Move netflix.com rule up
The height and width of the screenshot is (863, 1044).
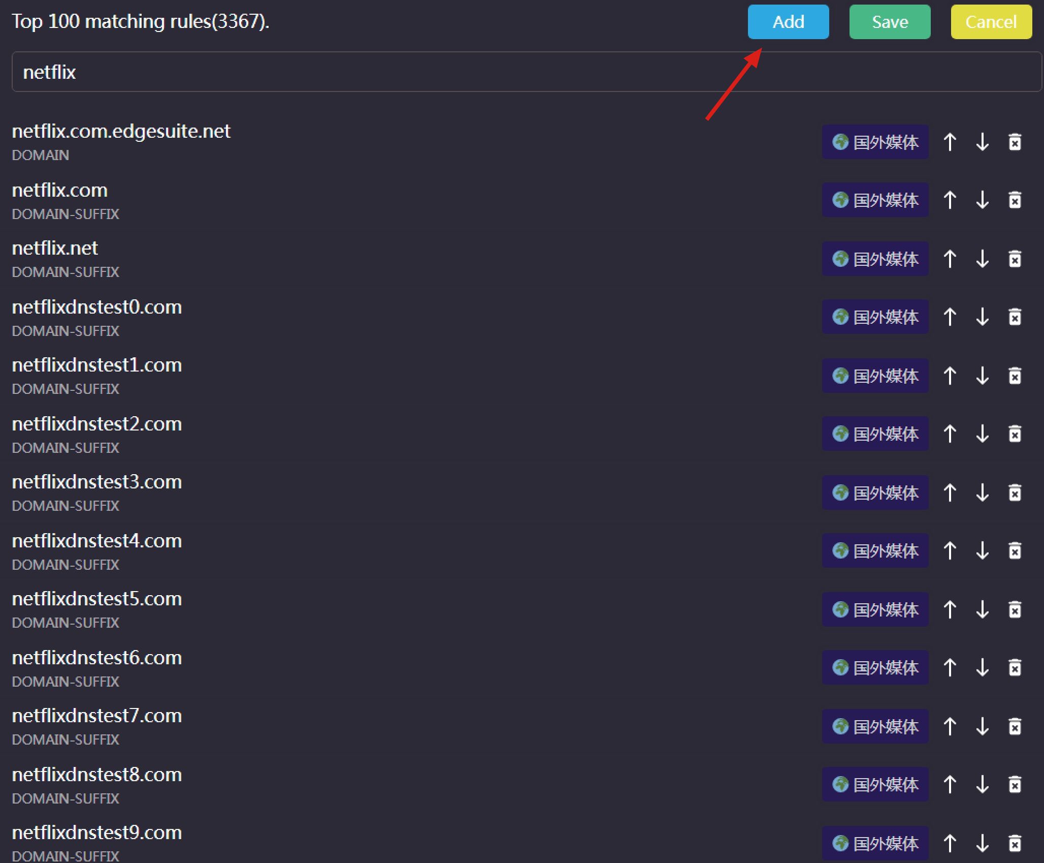(x=950, y=200)
